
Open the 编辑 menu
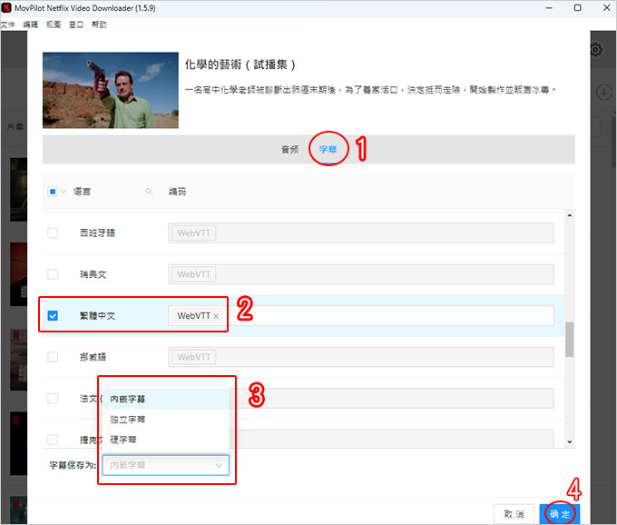point(30,25)
